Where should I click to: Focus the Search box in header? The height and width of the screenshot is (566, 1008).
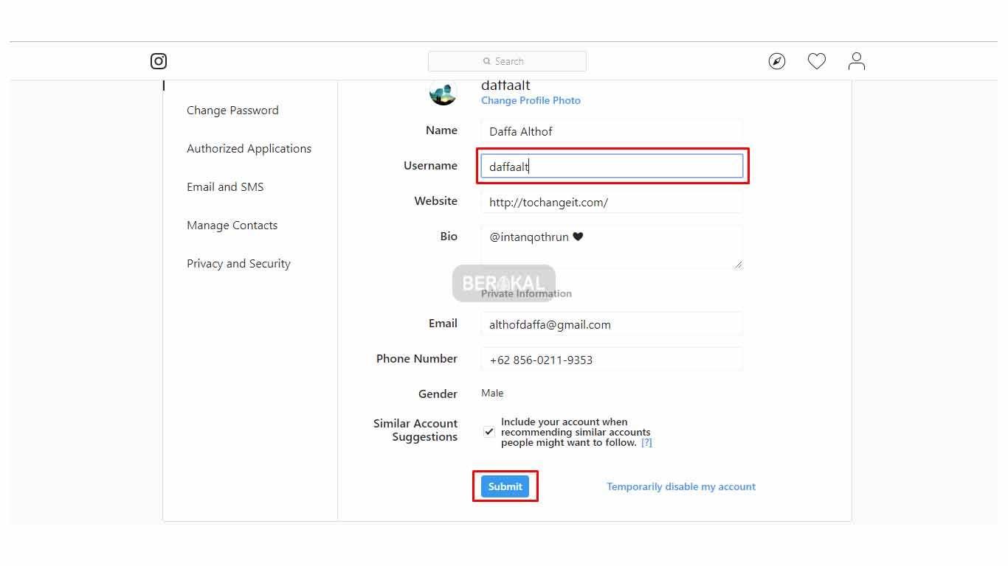click(x=507, y=61)
